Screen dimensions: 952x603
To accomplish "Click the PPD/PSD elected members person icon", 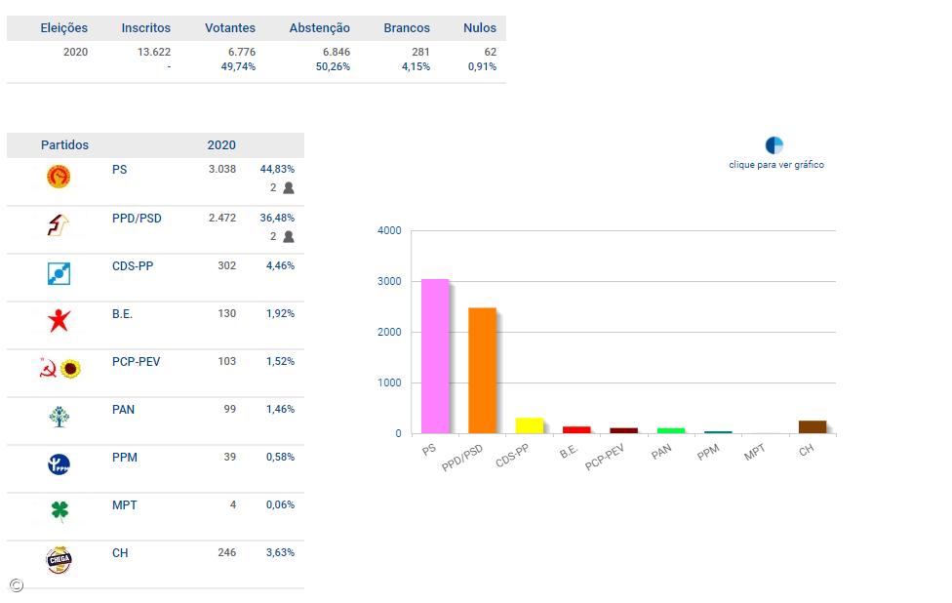I will click(x=288, y=237).
